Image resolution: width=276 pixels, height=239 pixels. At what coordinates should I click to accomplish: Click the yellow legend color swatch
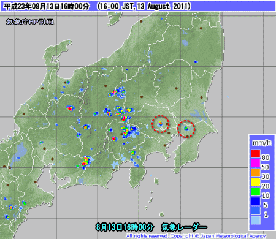tap(256, 182)
